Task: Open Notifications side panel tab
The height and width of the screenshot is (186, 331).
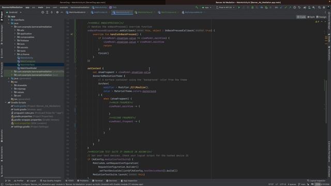Action: point(329,53)
